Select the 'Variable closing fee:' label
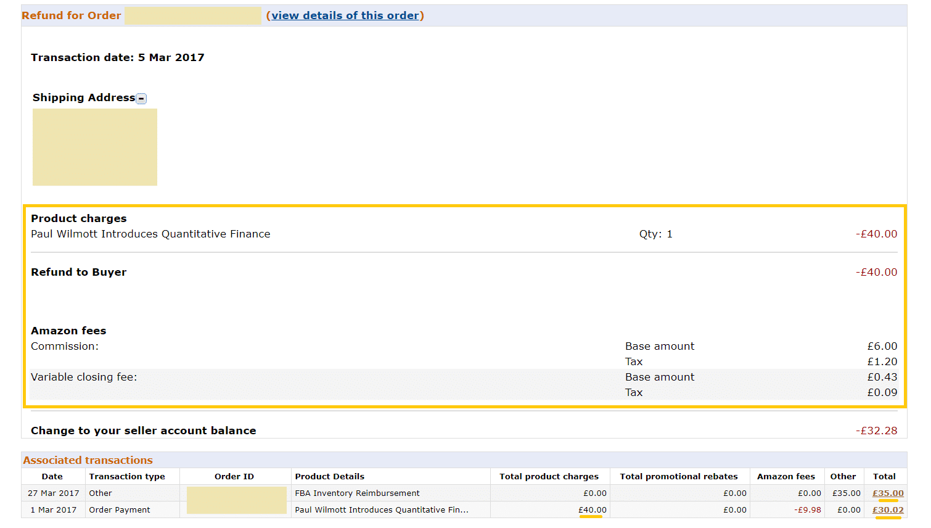 84,377
